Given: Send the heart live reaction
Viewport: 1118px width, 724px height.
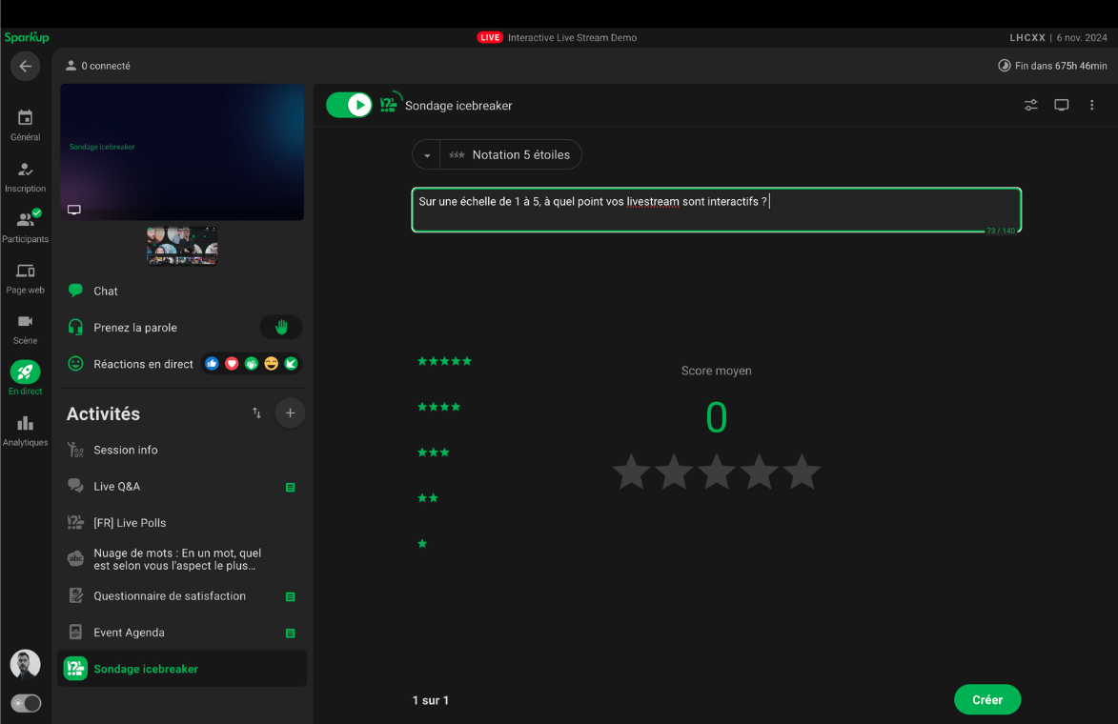Looking at the screenshot, I should coord(232,364).
